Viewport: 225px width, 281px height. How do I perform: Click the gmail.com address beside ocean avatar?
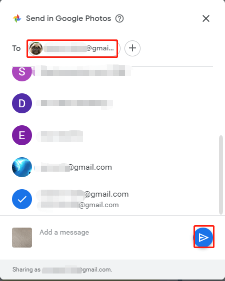click(73, 167)
